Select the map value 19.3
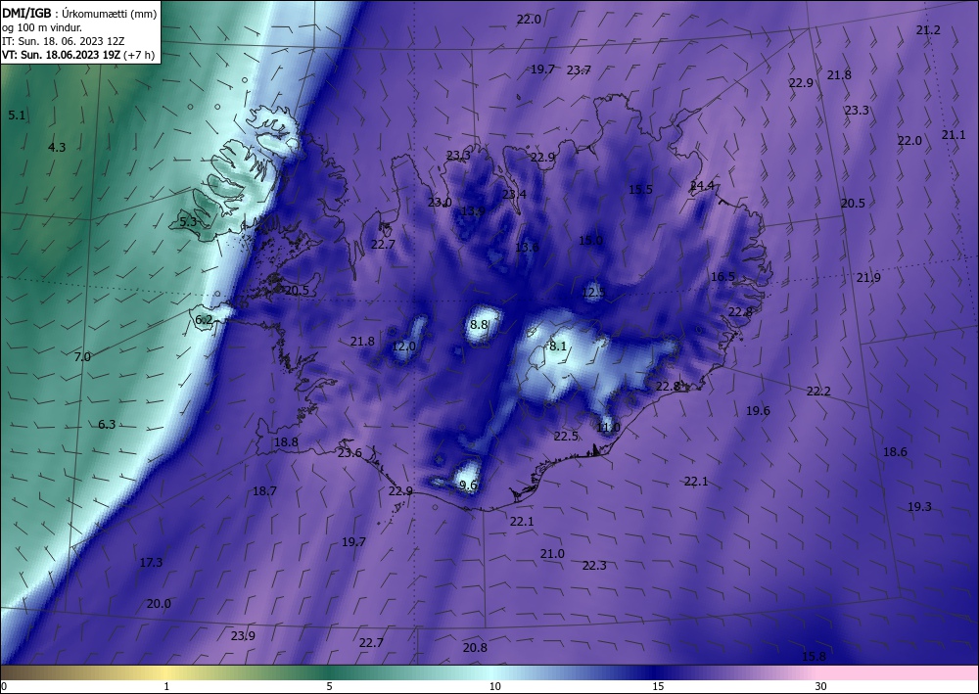 (x=919, y=507)
